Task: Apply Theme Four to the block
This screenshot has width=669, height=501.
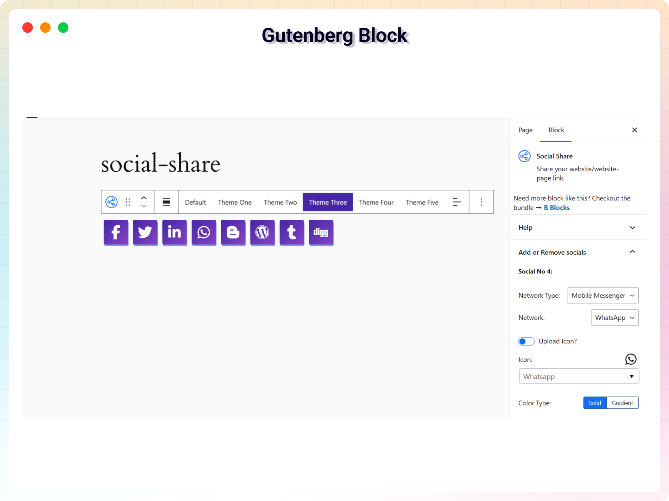Action: [376, 202]
